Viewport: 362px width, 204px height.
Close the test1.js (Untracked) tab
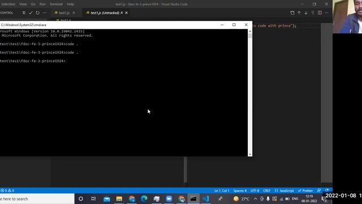click(126, 12)
